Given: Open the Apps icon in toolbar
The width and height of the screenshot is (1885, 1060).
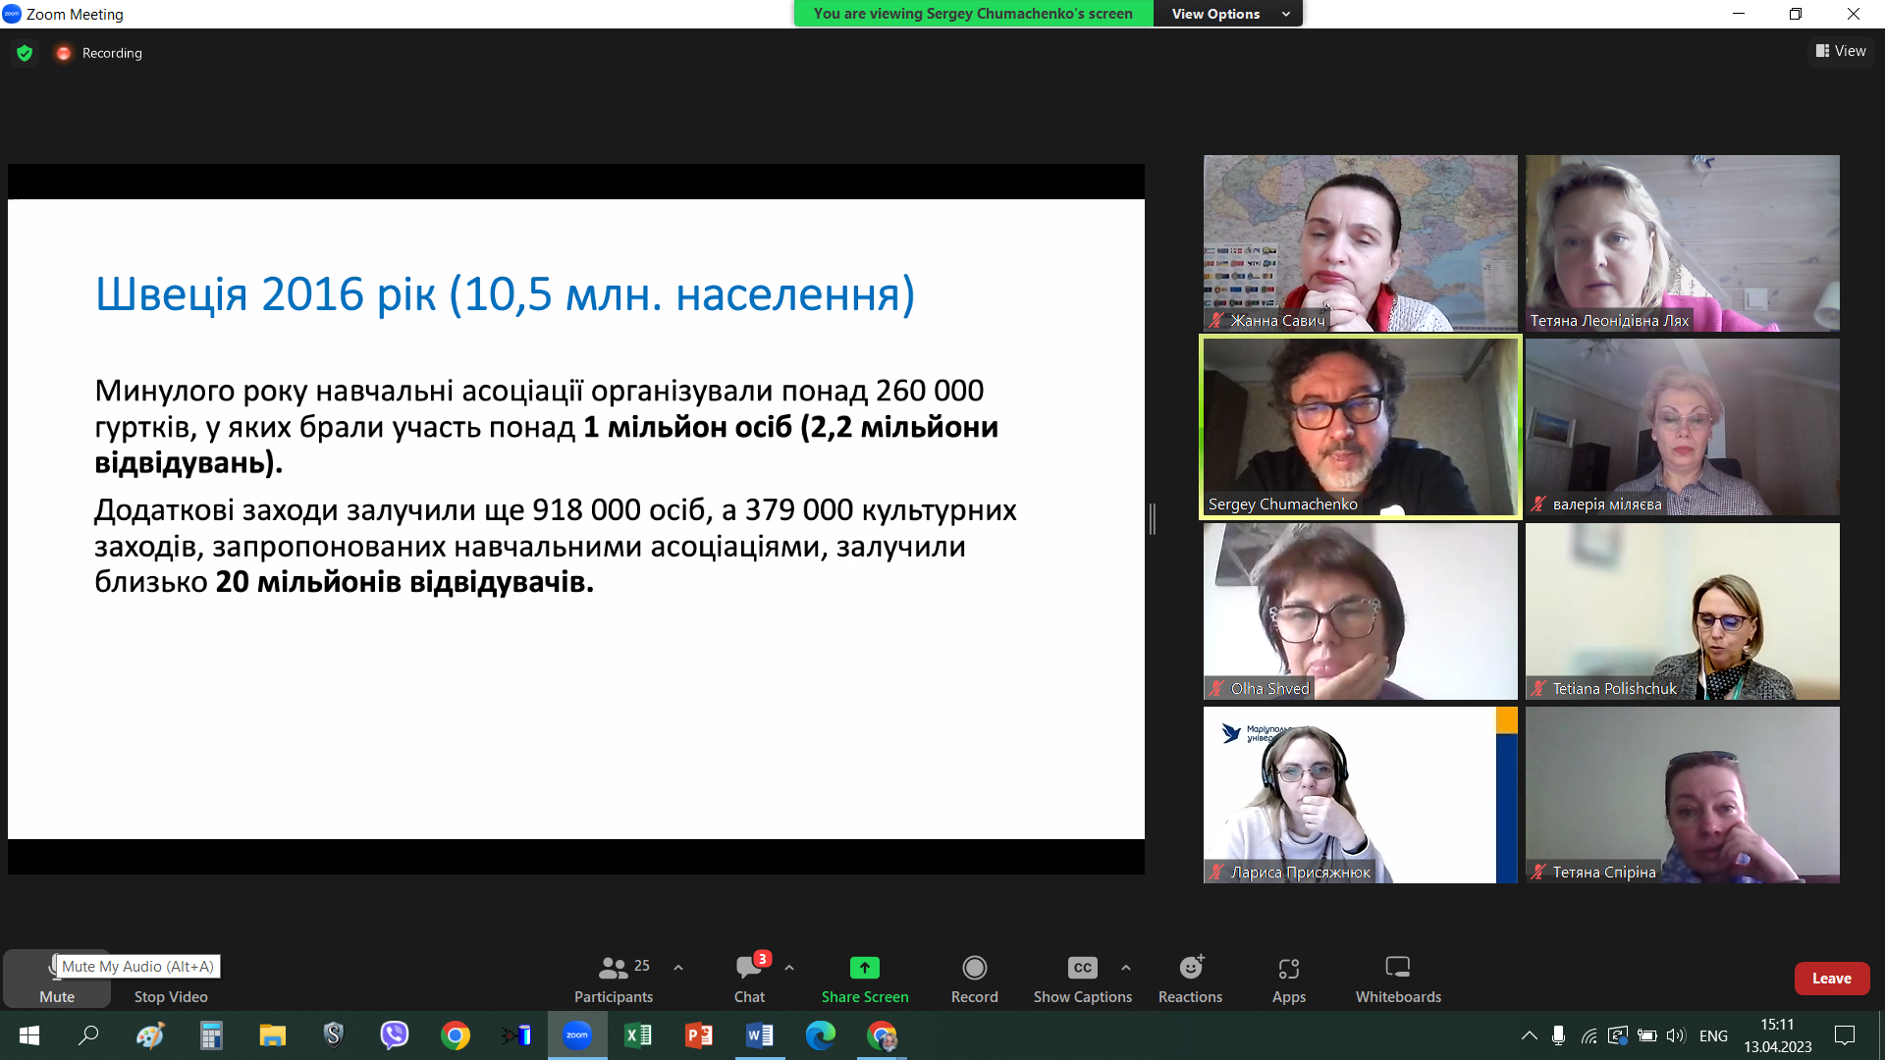Looking at the screenshot, I should pyautogui.click(x=1288, y=968).
